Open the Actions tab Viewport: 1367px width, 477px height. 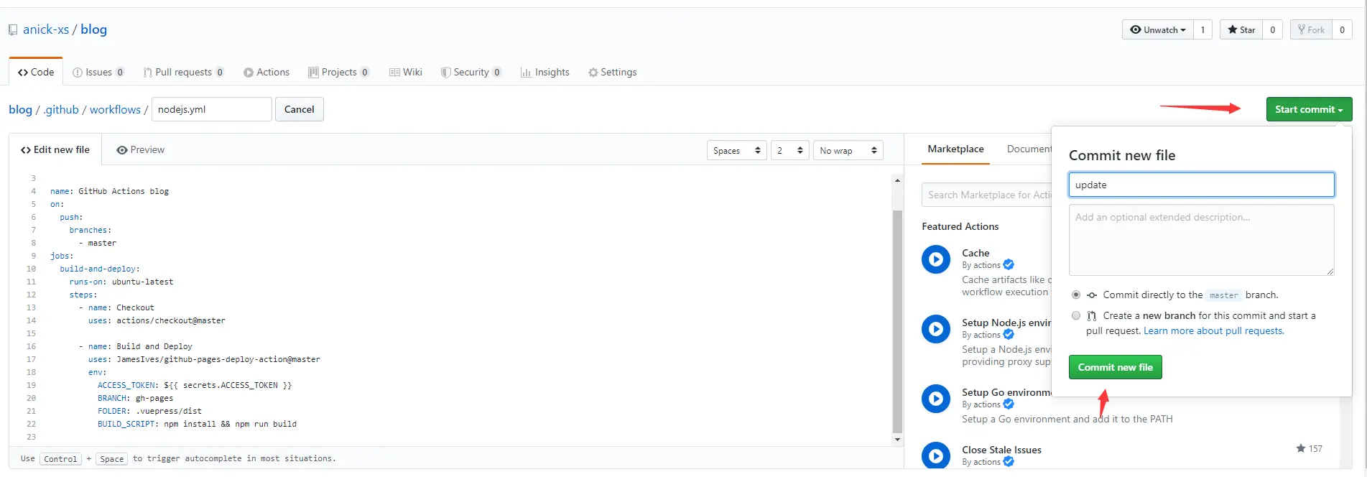tap(267, 72)
